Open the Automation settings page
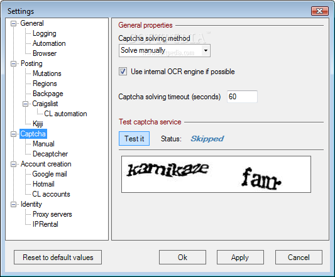Image resolution: width=335 pixels, height=277 pixels. click(49, 43)
